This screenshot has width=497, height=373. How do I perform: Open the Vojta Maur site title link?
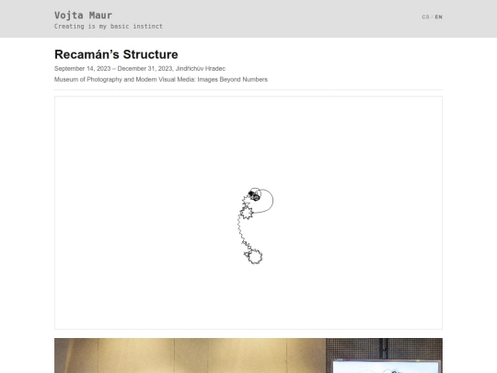[x=83, y=16]
